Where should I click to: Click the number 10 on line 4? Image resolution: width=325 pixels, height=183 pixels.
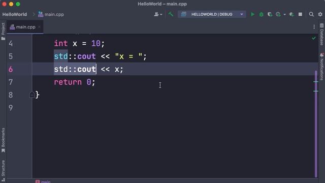coord(96,44)
